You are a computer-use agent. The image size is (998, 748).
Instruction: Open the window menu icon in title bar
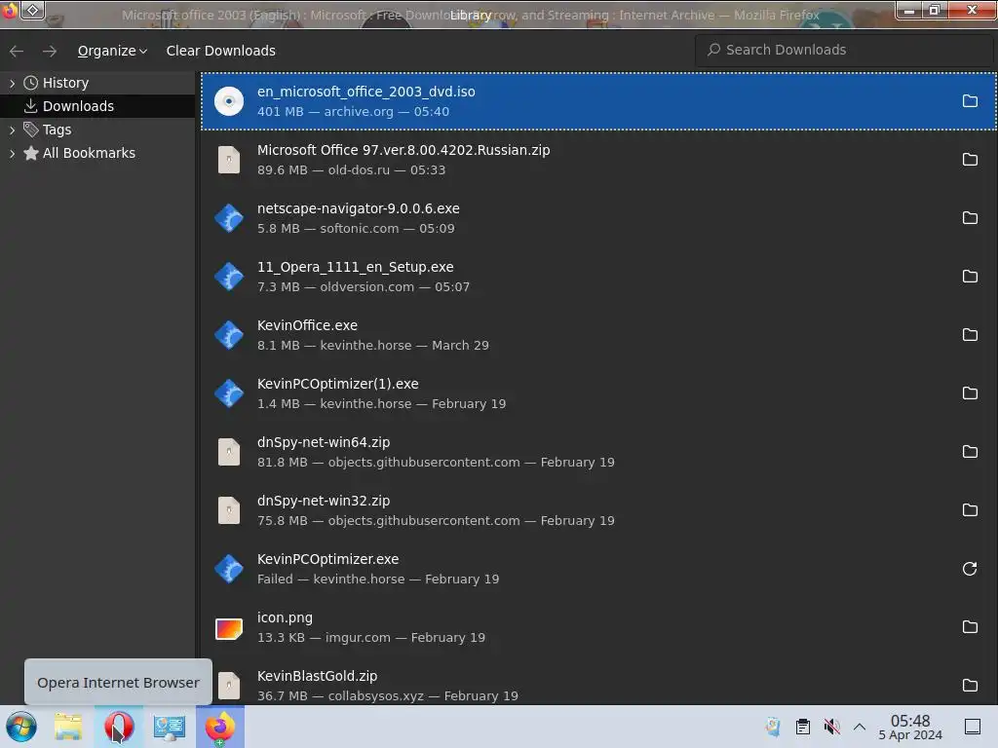(x=33, y=10)
